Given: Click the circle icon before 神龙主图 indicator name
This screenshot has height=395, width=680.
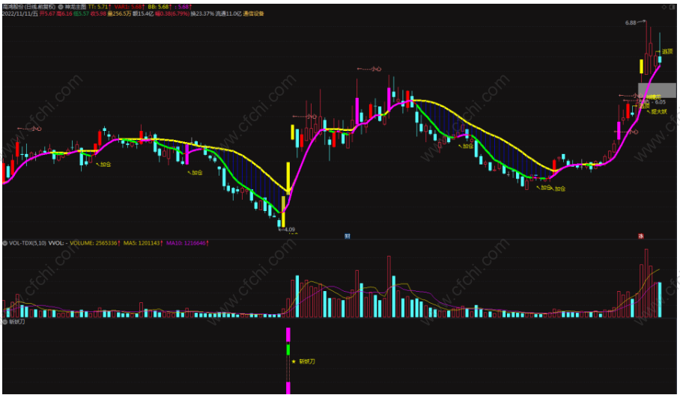Looking at the screenshot, I should coord(60,7).
